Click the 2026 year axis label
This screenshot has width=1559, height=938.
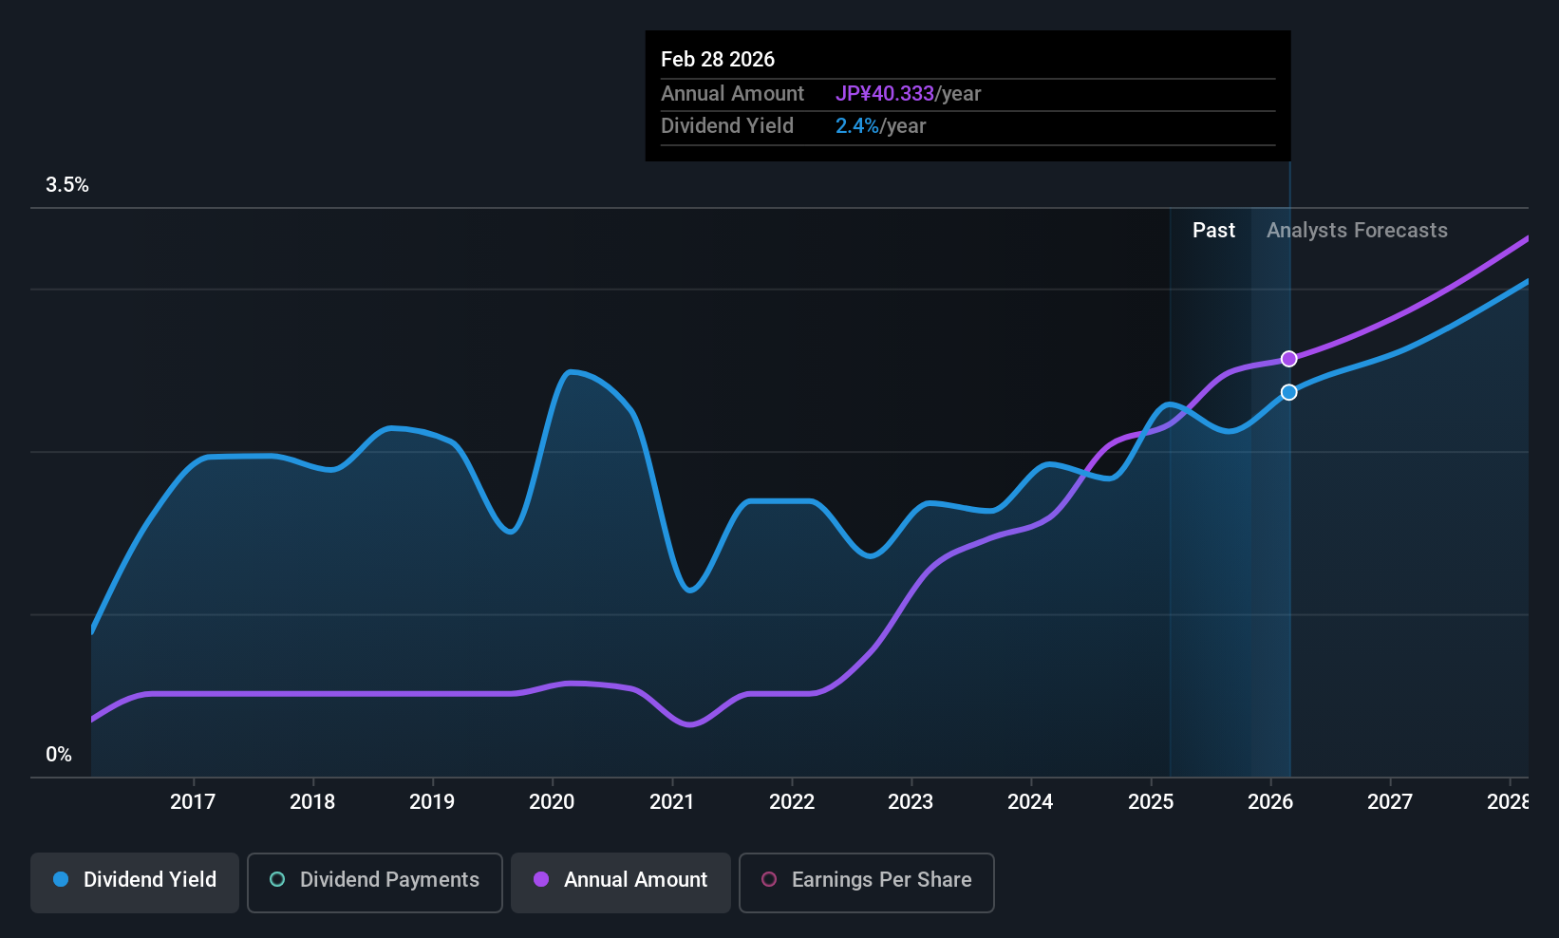tap(1270, 802)
